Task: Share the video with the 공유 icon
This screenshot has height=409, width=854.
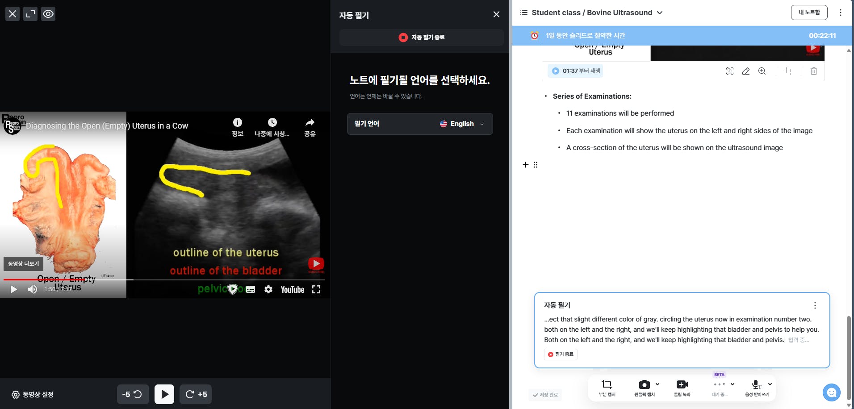Action: [x=310, y=127]
